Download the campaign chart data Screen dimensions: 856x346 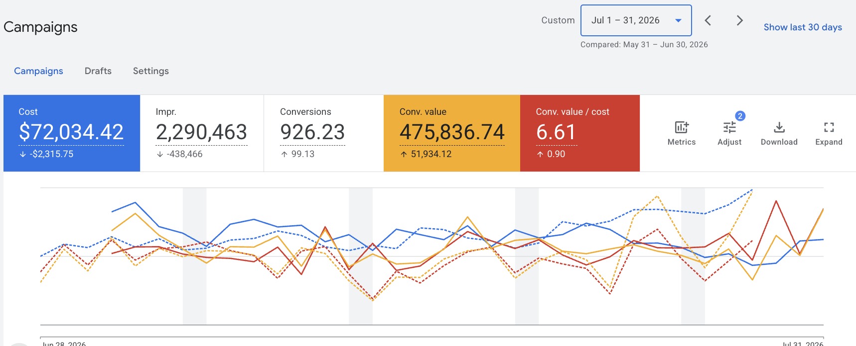[x=779, y=133]
